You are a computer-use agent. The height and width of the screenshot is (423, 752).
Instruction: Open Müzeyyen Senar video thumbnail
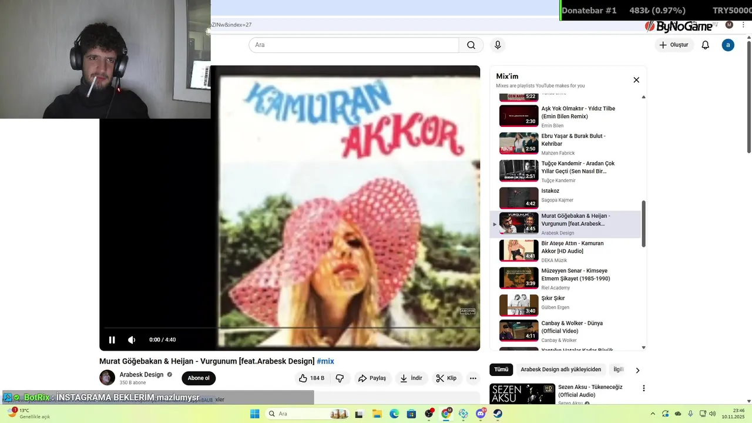pyautogui.click(x=519, y=278)
